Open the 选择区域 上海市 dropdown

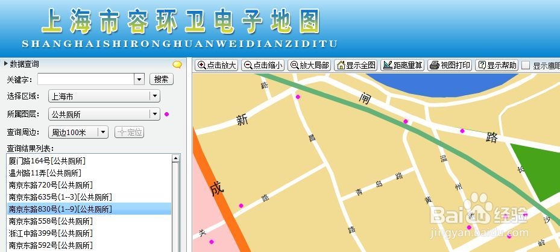pos(104,96)
